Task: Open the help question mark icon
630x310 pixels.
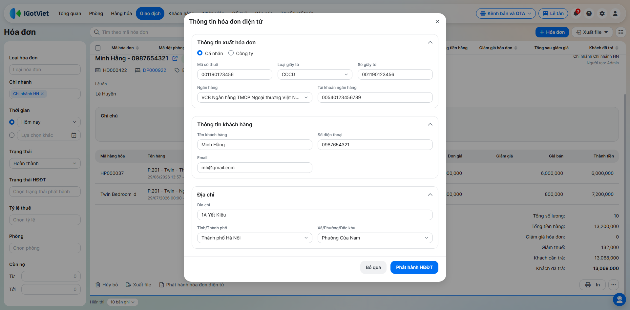Action: pyautogui.click(x=589, y=13)
